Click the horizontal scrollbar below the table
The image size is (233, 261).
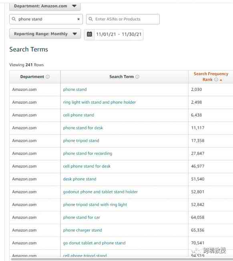[x=122, y=259]
